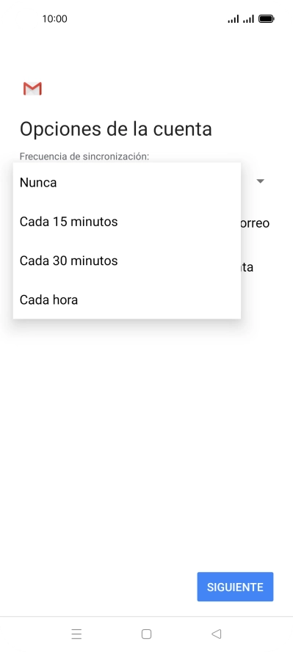This screenshot has height=652, width=293.
Task: Set sync frequency to "Cada hora"
Action: pos(127,300)
